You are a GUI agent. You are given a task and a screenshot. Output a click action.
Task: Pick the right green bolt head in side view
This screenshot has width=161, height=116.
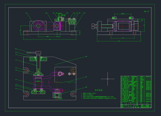point(131,18)
